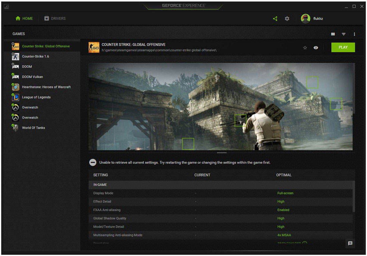Mark Counter Strike as favorite with star
The image size is (367, 256).
(x=305, y=48)
